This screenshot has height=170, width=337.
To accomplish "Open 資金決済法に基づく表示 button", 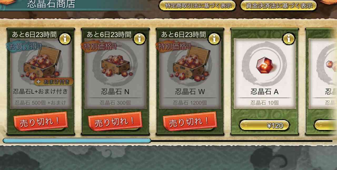I will tap(279, 5).
